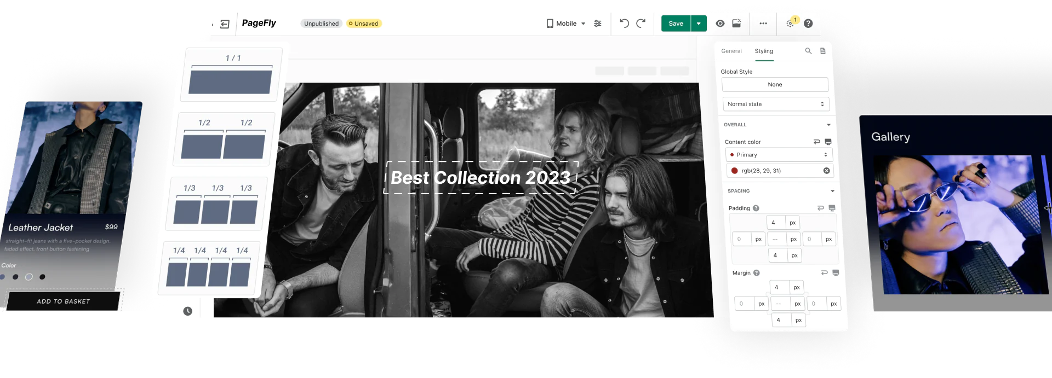Viewport: 1052px width, 378px height.
Task: Click the undo arrow in the toolbar
Action: 624,23
